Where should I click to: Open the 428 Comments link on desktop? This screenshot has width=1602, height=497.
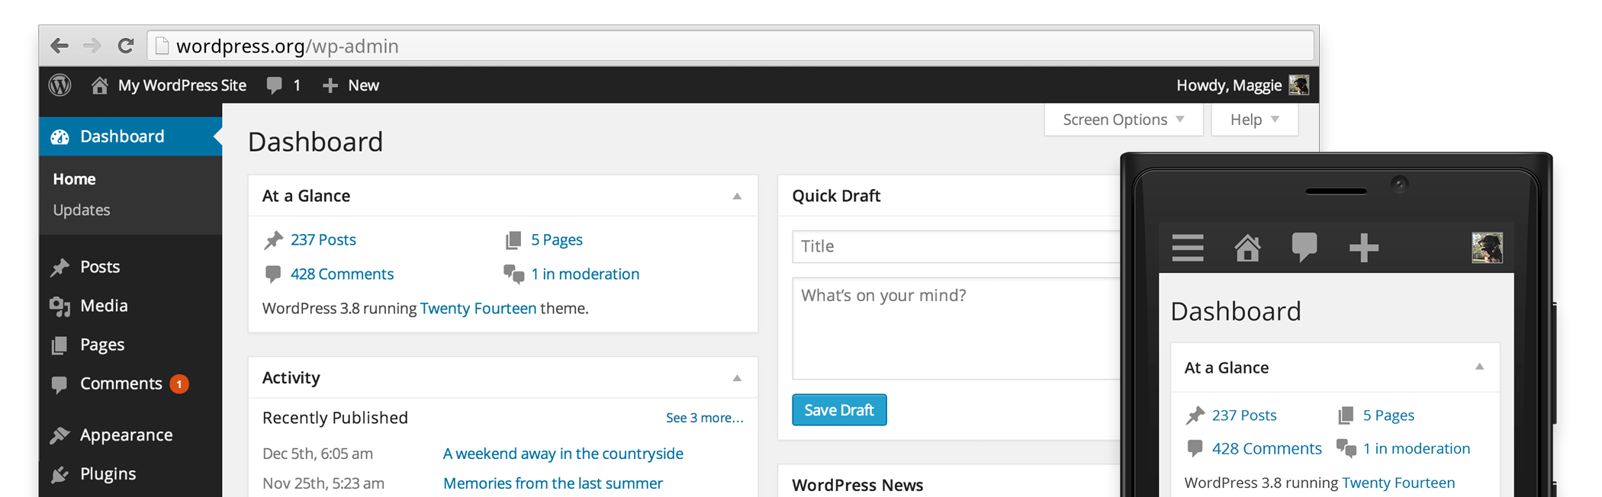pyautogui.click(x=342, y=274)
